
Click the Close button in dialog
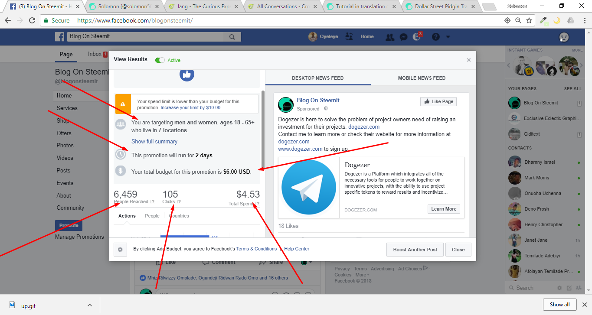pyautogui.click(x=458, y=250)
